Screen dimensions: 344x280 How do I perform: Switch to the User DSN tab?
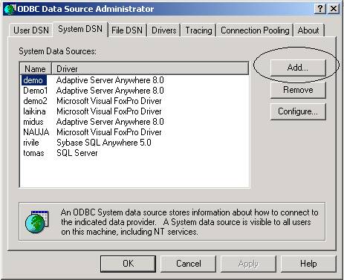tap(31, 30)
